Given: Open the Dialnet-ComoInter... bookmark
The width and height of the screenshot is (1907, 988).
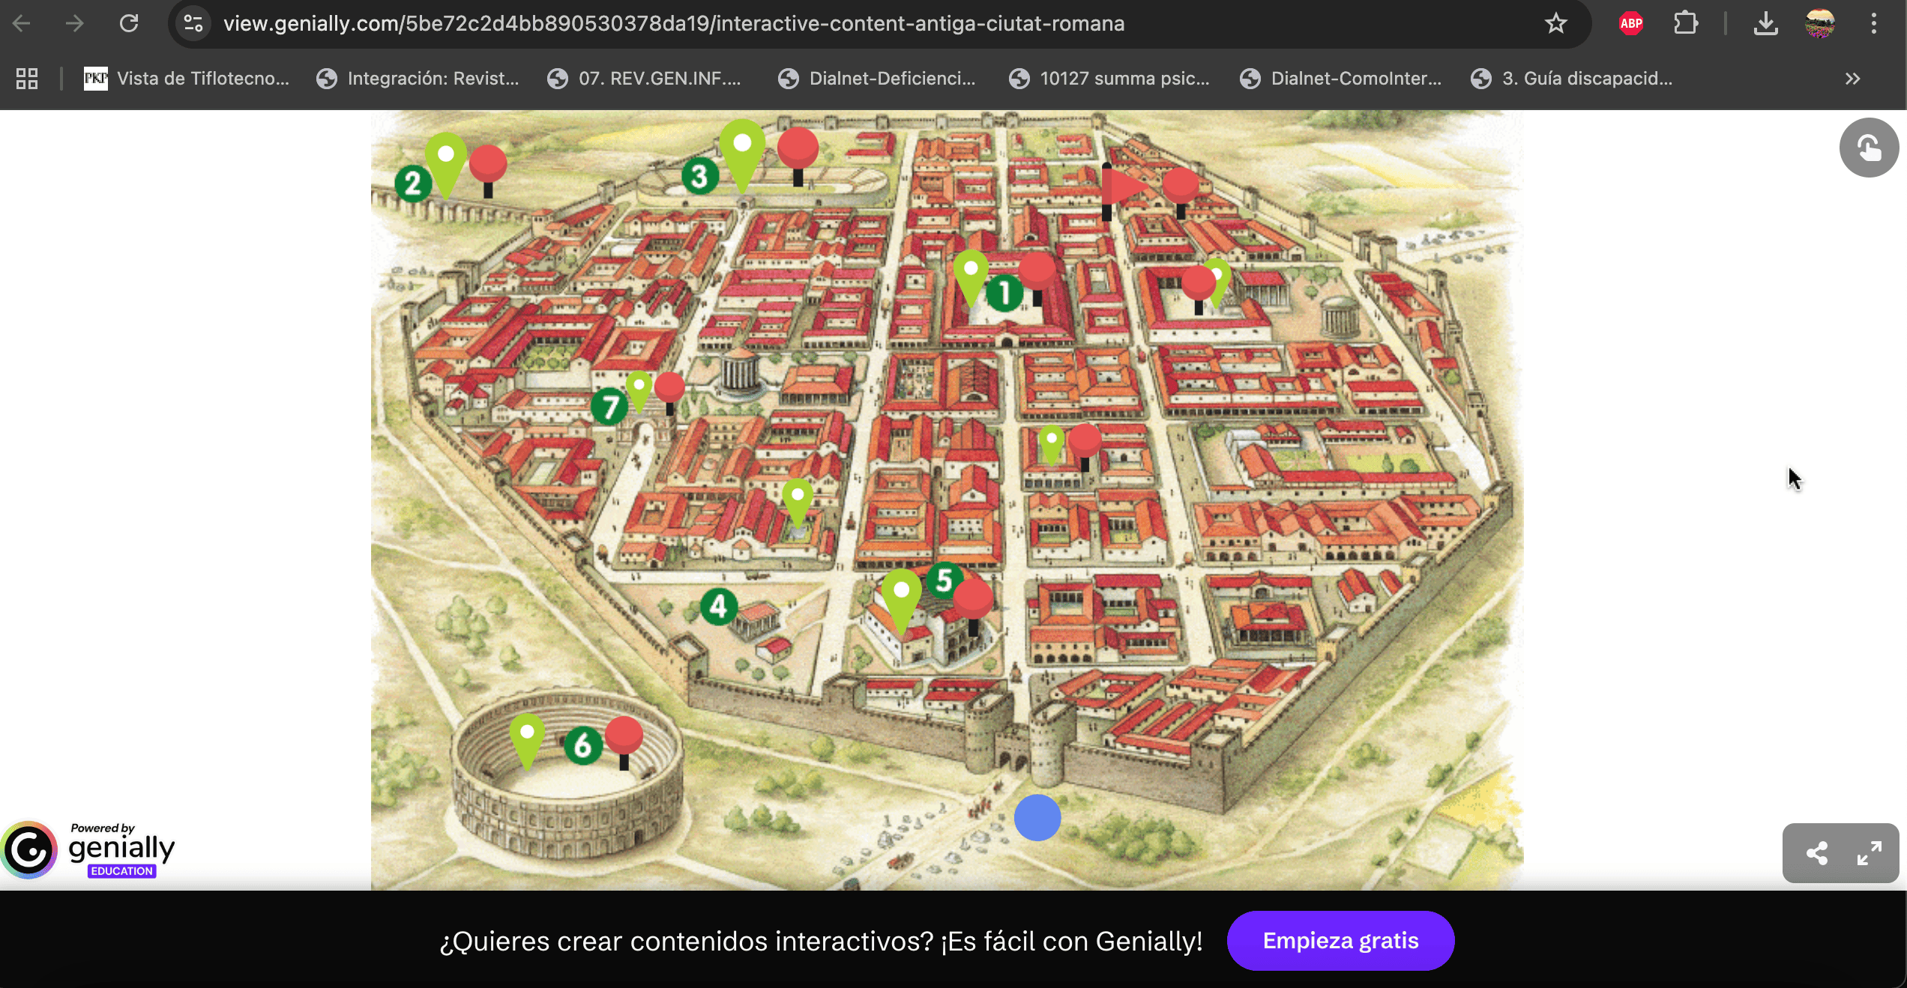Looking at the screenshot, I should (x=1341, y=79).
